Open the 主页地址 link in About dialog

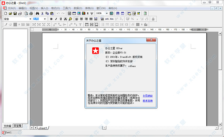[147, 96]
